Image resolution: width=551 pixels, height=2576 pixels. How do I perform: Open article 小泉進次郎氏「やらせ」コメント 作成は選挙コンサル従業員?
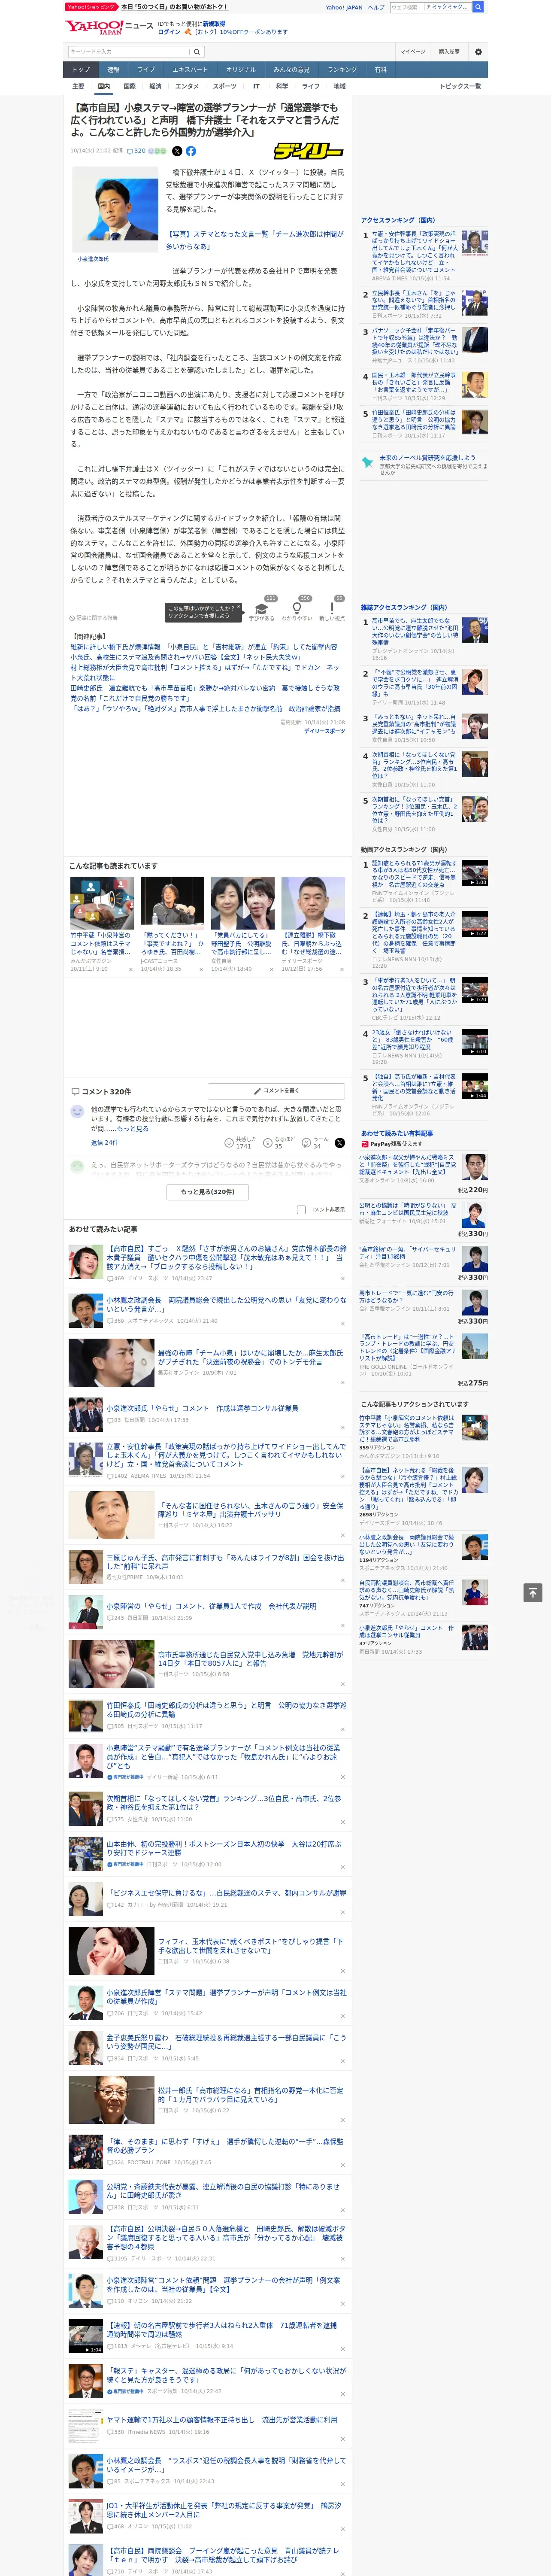pyautogui.click(x=202, y=1408)
